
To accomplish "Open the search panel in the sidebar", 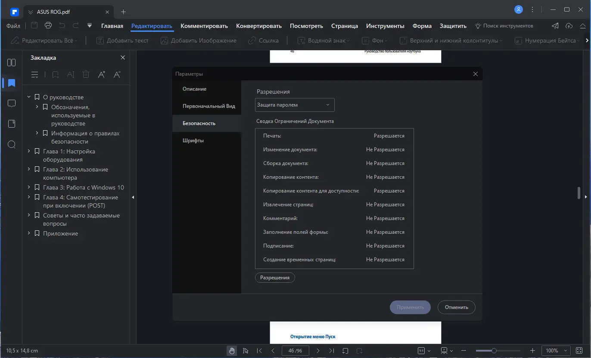I will (12, 144).
